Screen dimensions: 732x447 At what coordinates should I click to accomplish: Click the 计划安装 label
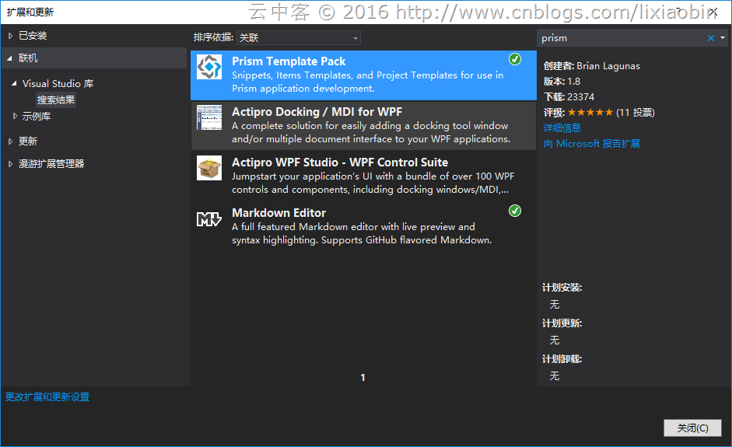click(x=562, y=288)
